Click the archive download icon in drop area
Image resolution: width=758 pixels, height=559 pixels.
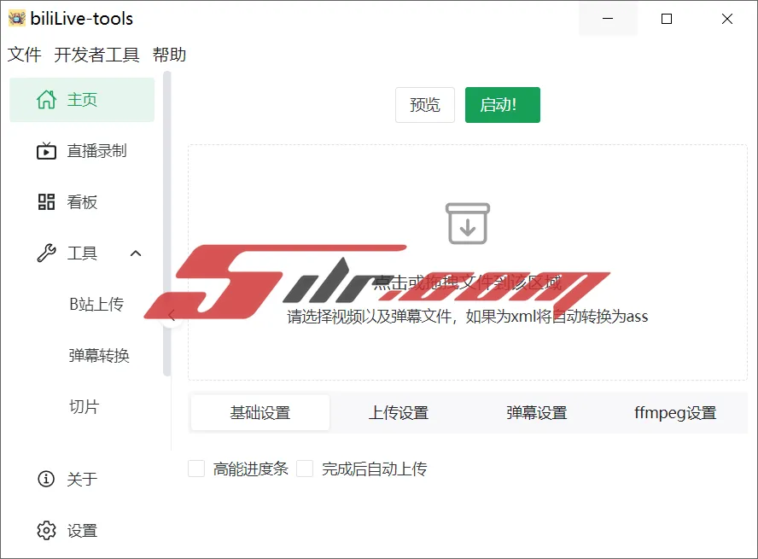[x=468, y=224]
